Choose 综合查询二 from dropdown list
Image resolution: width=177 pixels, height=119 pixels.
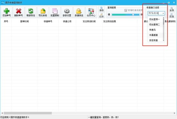[x=155, y=25]
